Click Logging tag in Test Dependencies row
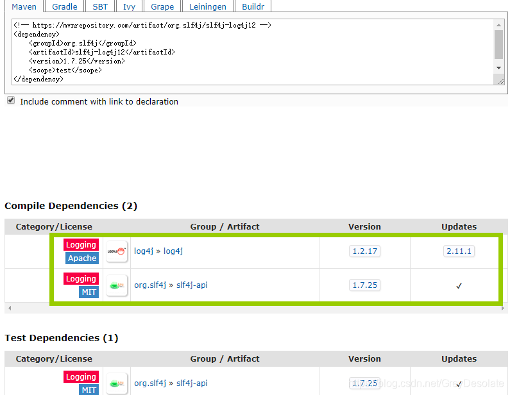This screenshot has height=395, width=510. tap(81, 377)
